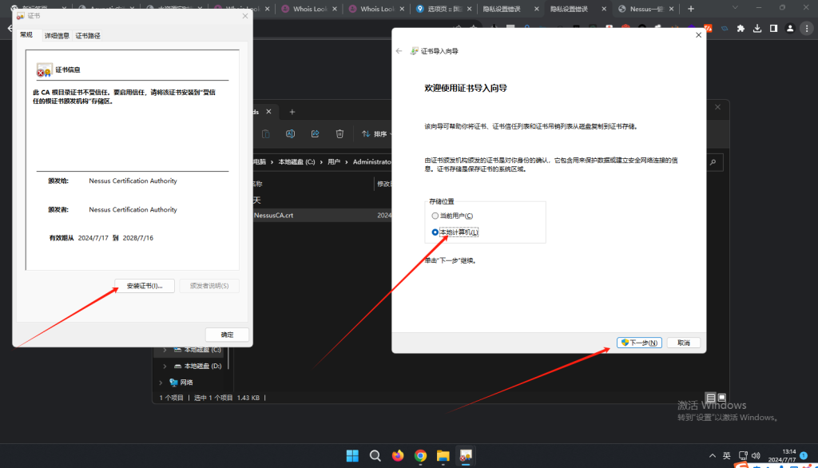Open the notification badge in the taskbar

(804, 455)
